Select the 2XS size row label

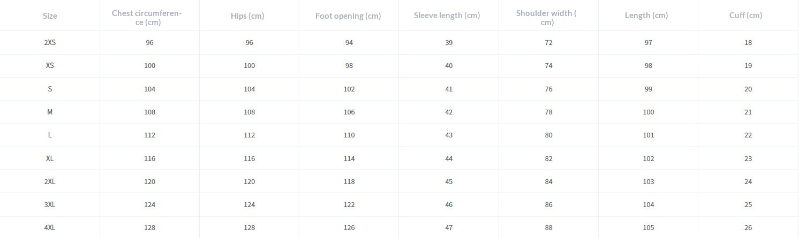coord(50,43)
